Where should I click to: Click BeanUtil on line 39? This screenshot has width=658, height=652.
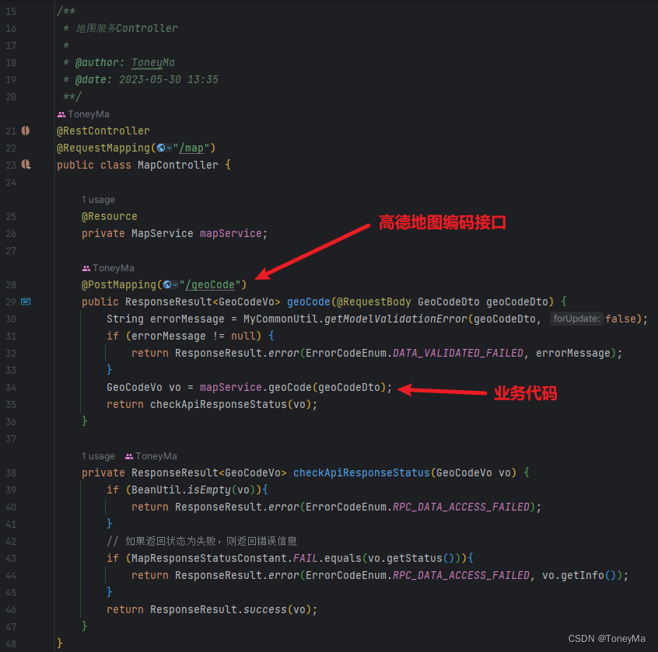coord(156,490)
